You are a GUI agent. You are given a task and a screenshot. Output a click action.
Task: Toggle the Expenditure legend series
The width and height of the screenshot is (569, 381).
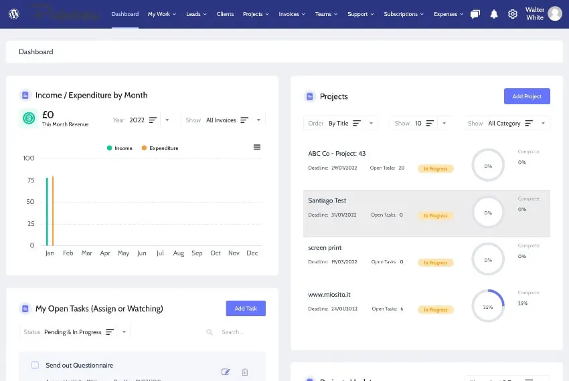tap(160, 148)
